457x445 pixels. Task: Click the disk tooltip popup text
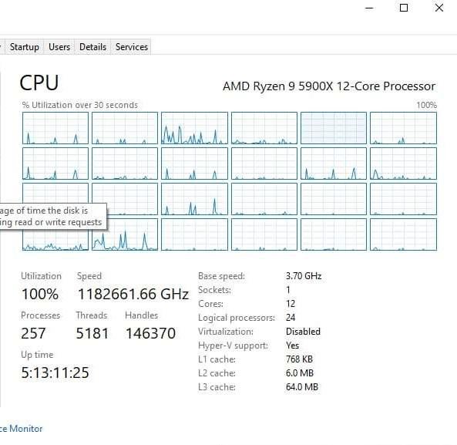52,217
